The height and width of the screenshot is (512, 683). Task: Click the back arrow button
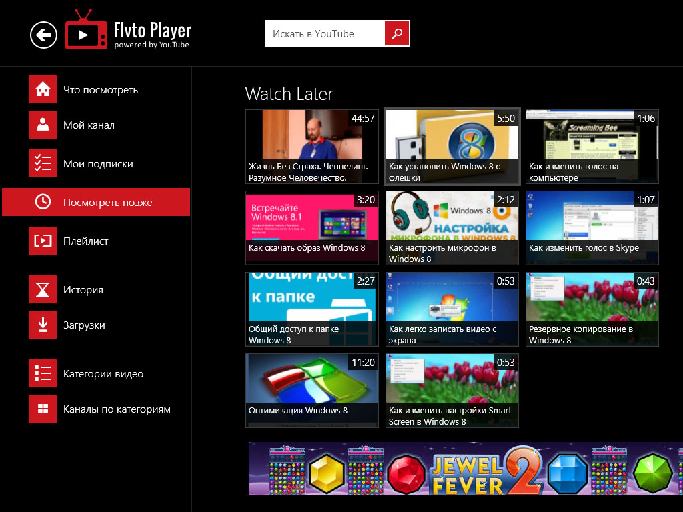(x=43, y=35)
